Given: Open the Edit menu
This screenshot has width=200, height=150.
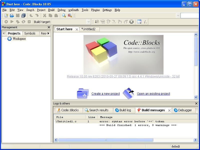Looking at the screenshot, I should tap(12, 10).
